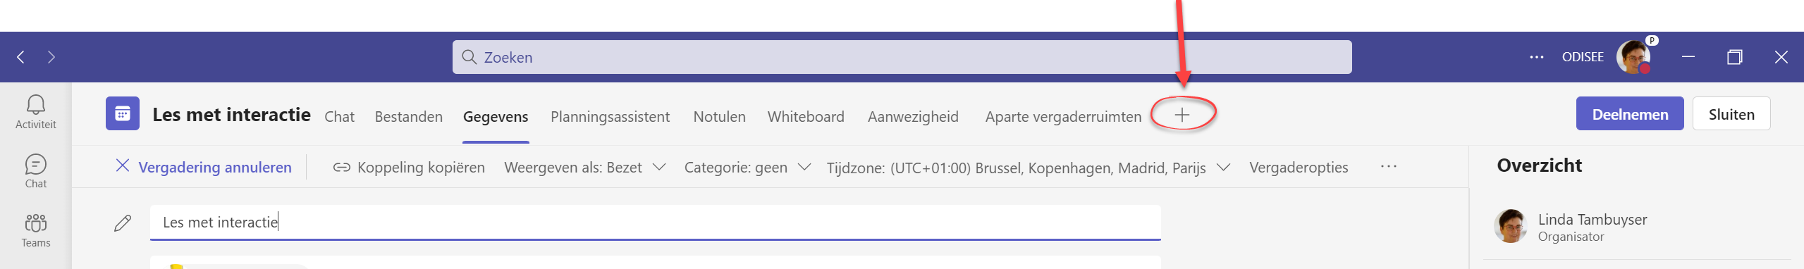
Task: Open Chat in the left sidebar
Action: [x=36, y=172]
